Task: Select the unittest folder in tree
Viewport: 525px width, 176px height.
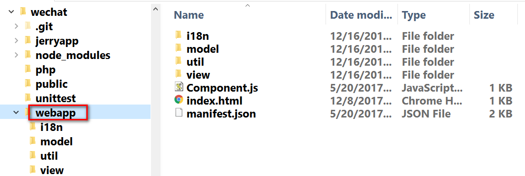Action: [x=56, y=98]
